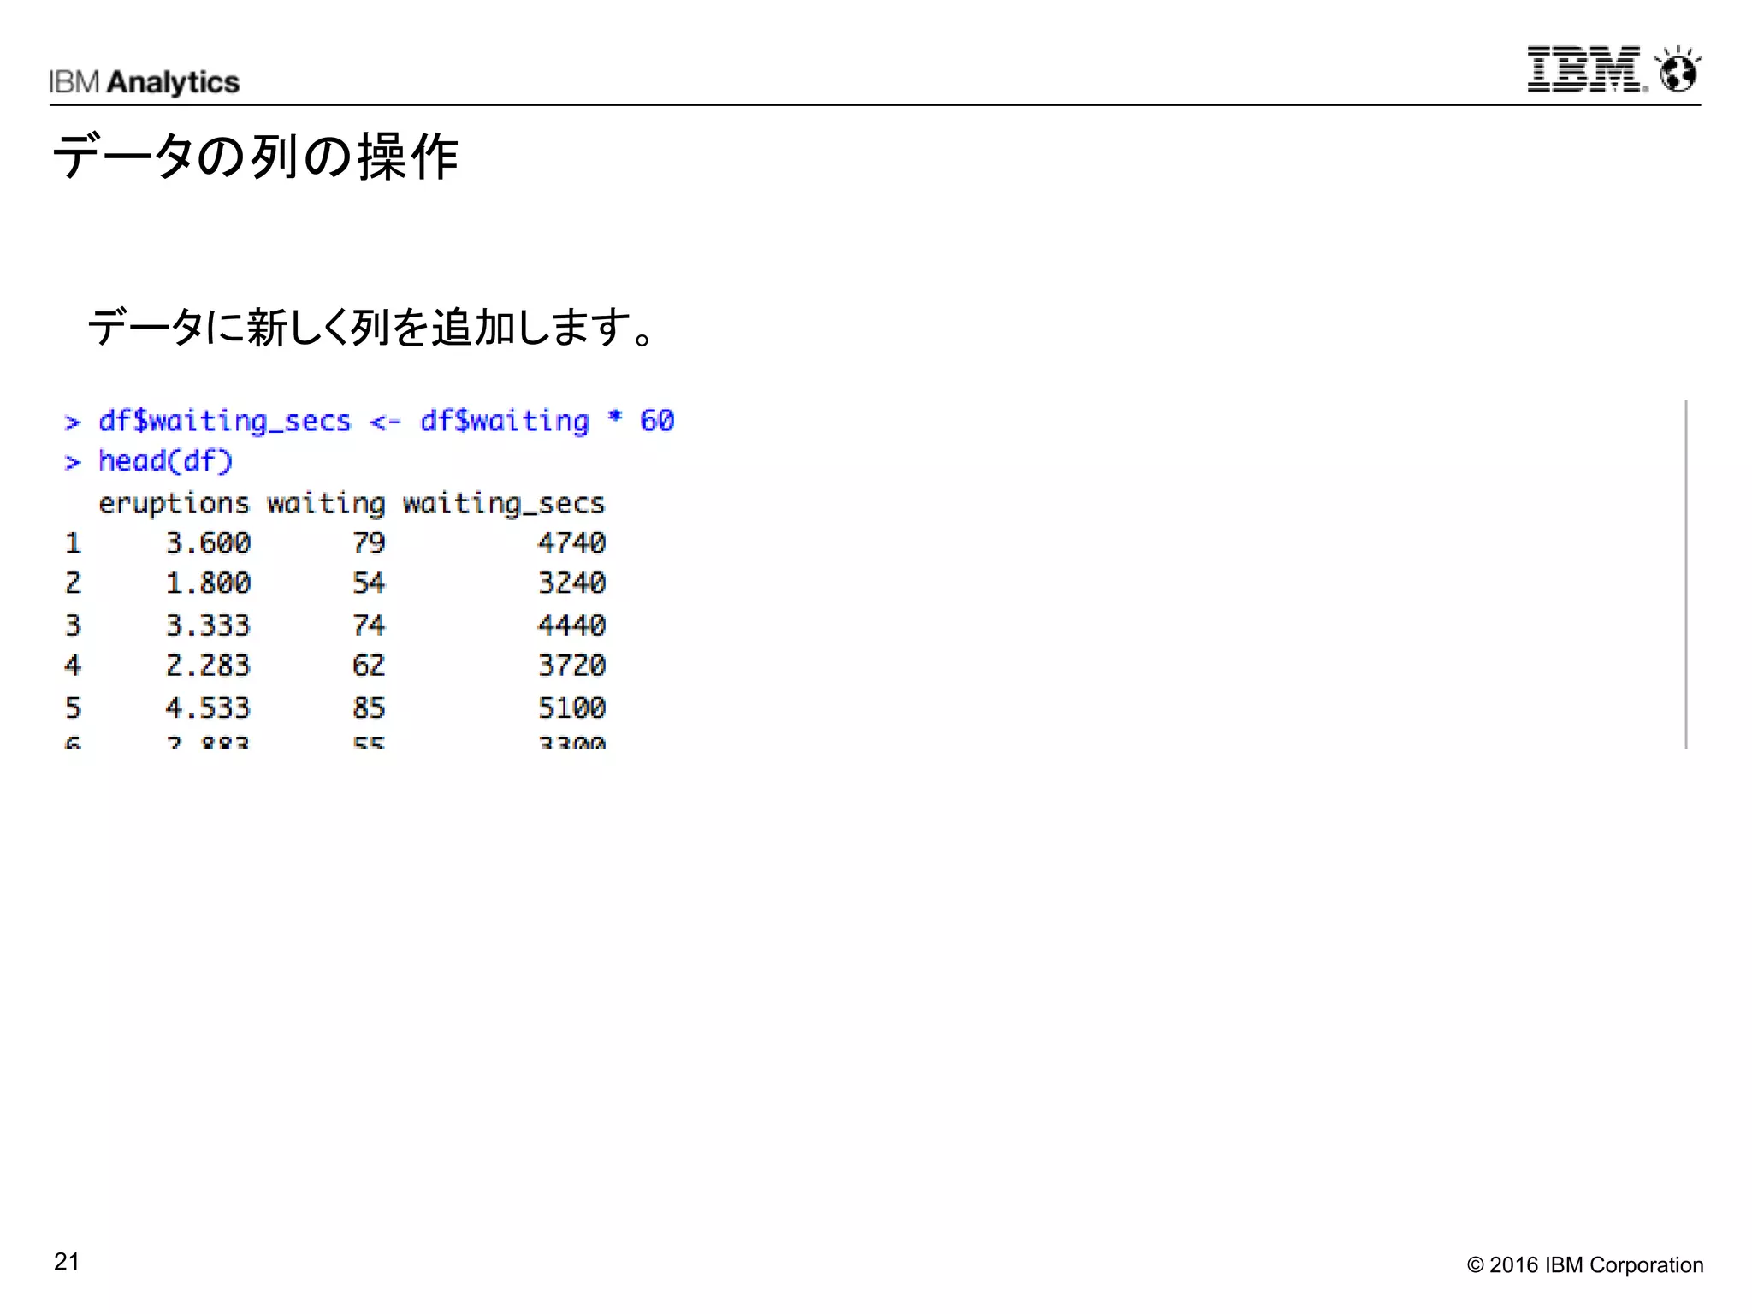The width and height of the screenshot is (1752, 1314).
Task: Click the IBM logo in the top-right corner
Action: (1587, 68)
